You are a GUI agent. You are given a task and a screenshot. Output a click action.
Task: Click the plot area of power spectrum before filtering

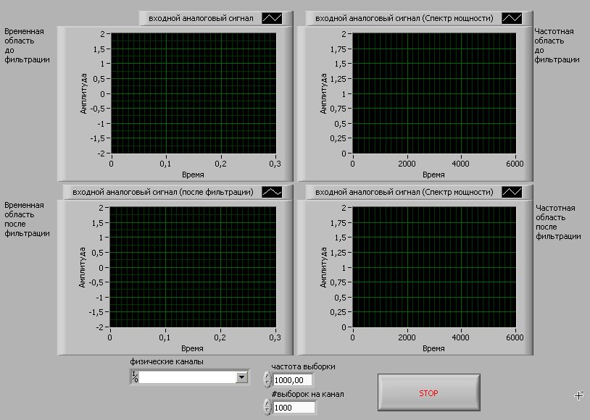tap(434, 93)
